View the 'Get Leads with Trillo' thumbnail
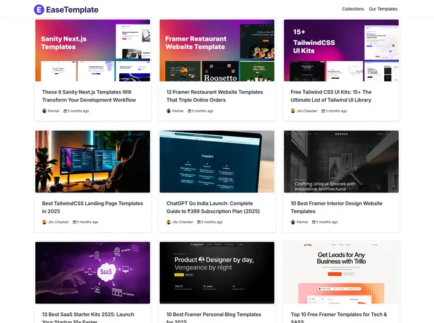 click(x=341, y=273)
